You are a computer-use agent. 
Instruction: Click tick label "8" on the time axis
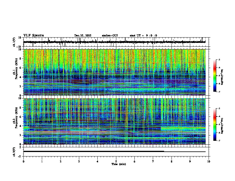click(x=172, y=161)
